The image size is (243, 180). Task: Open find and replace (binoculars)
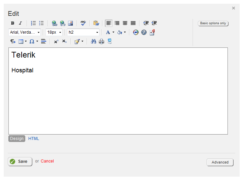click(x=93, y=41)
